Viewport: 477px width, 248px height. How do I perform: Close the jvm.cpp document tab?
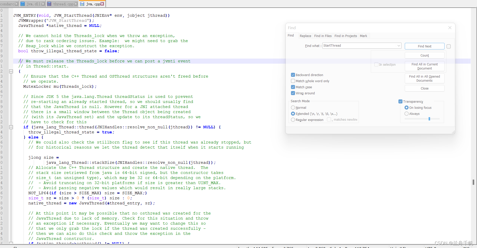tap(102, 4)
